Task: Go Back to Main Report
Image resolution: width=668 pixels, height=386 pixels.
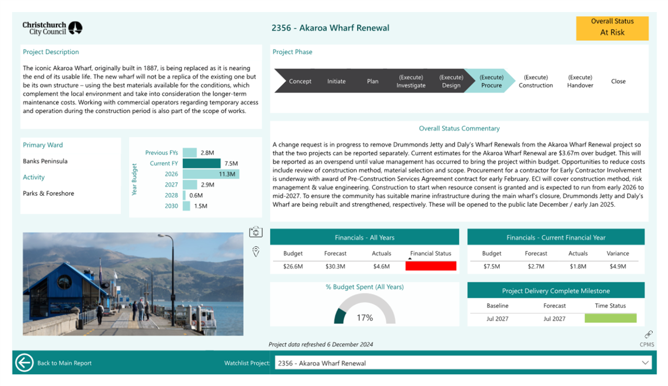Action: click(64, 363)
